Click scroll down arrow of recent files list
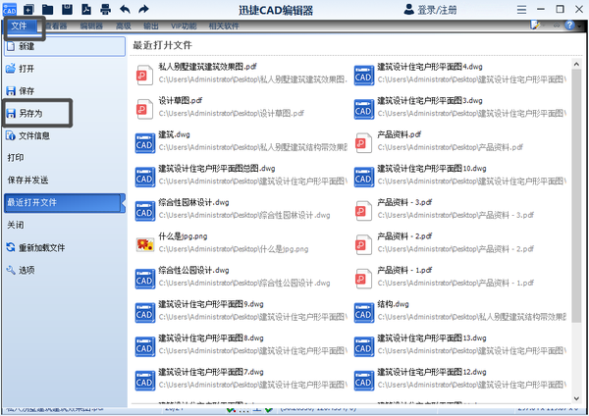Screen dimensions: 589x416 (x=576, y=398)
